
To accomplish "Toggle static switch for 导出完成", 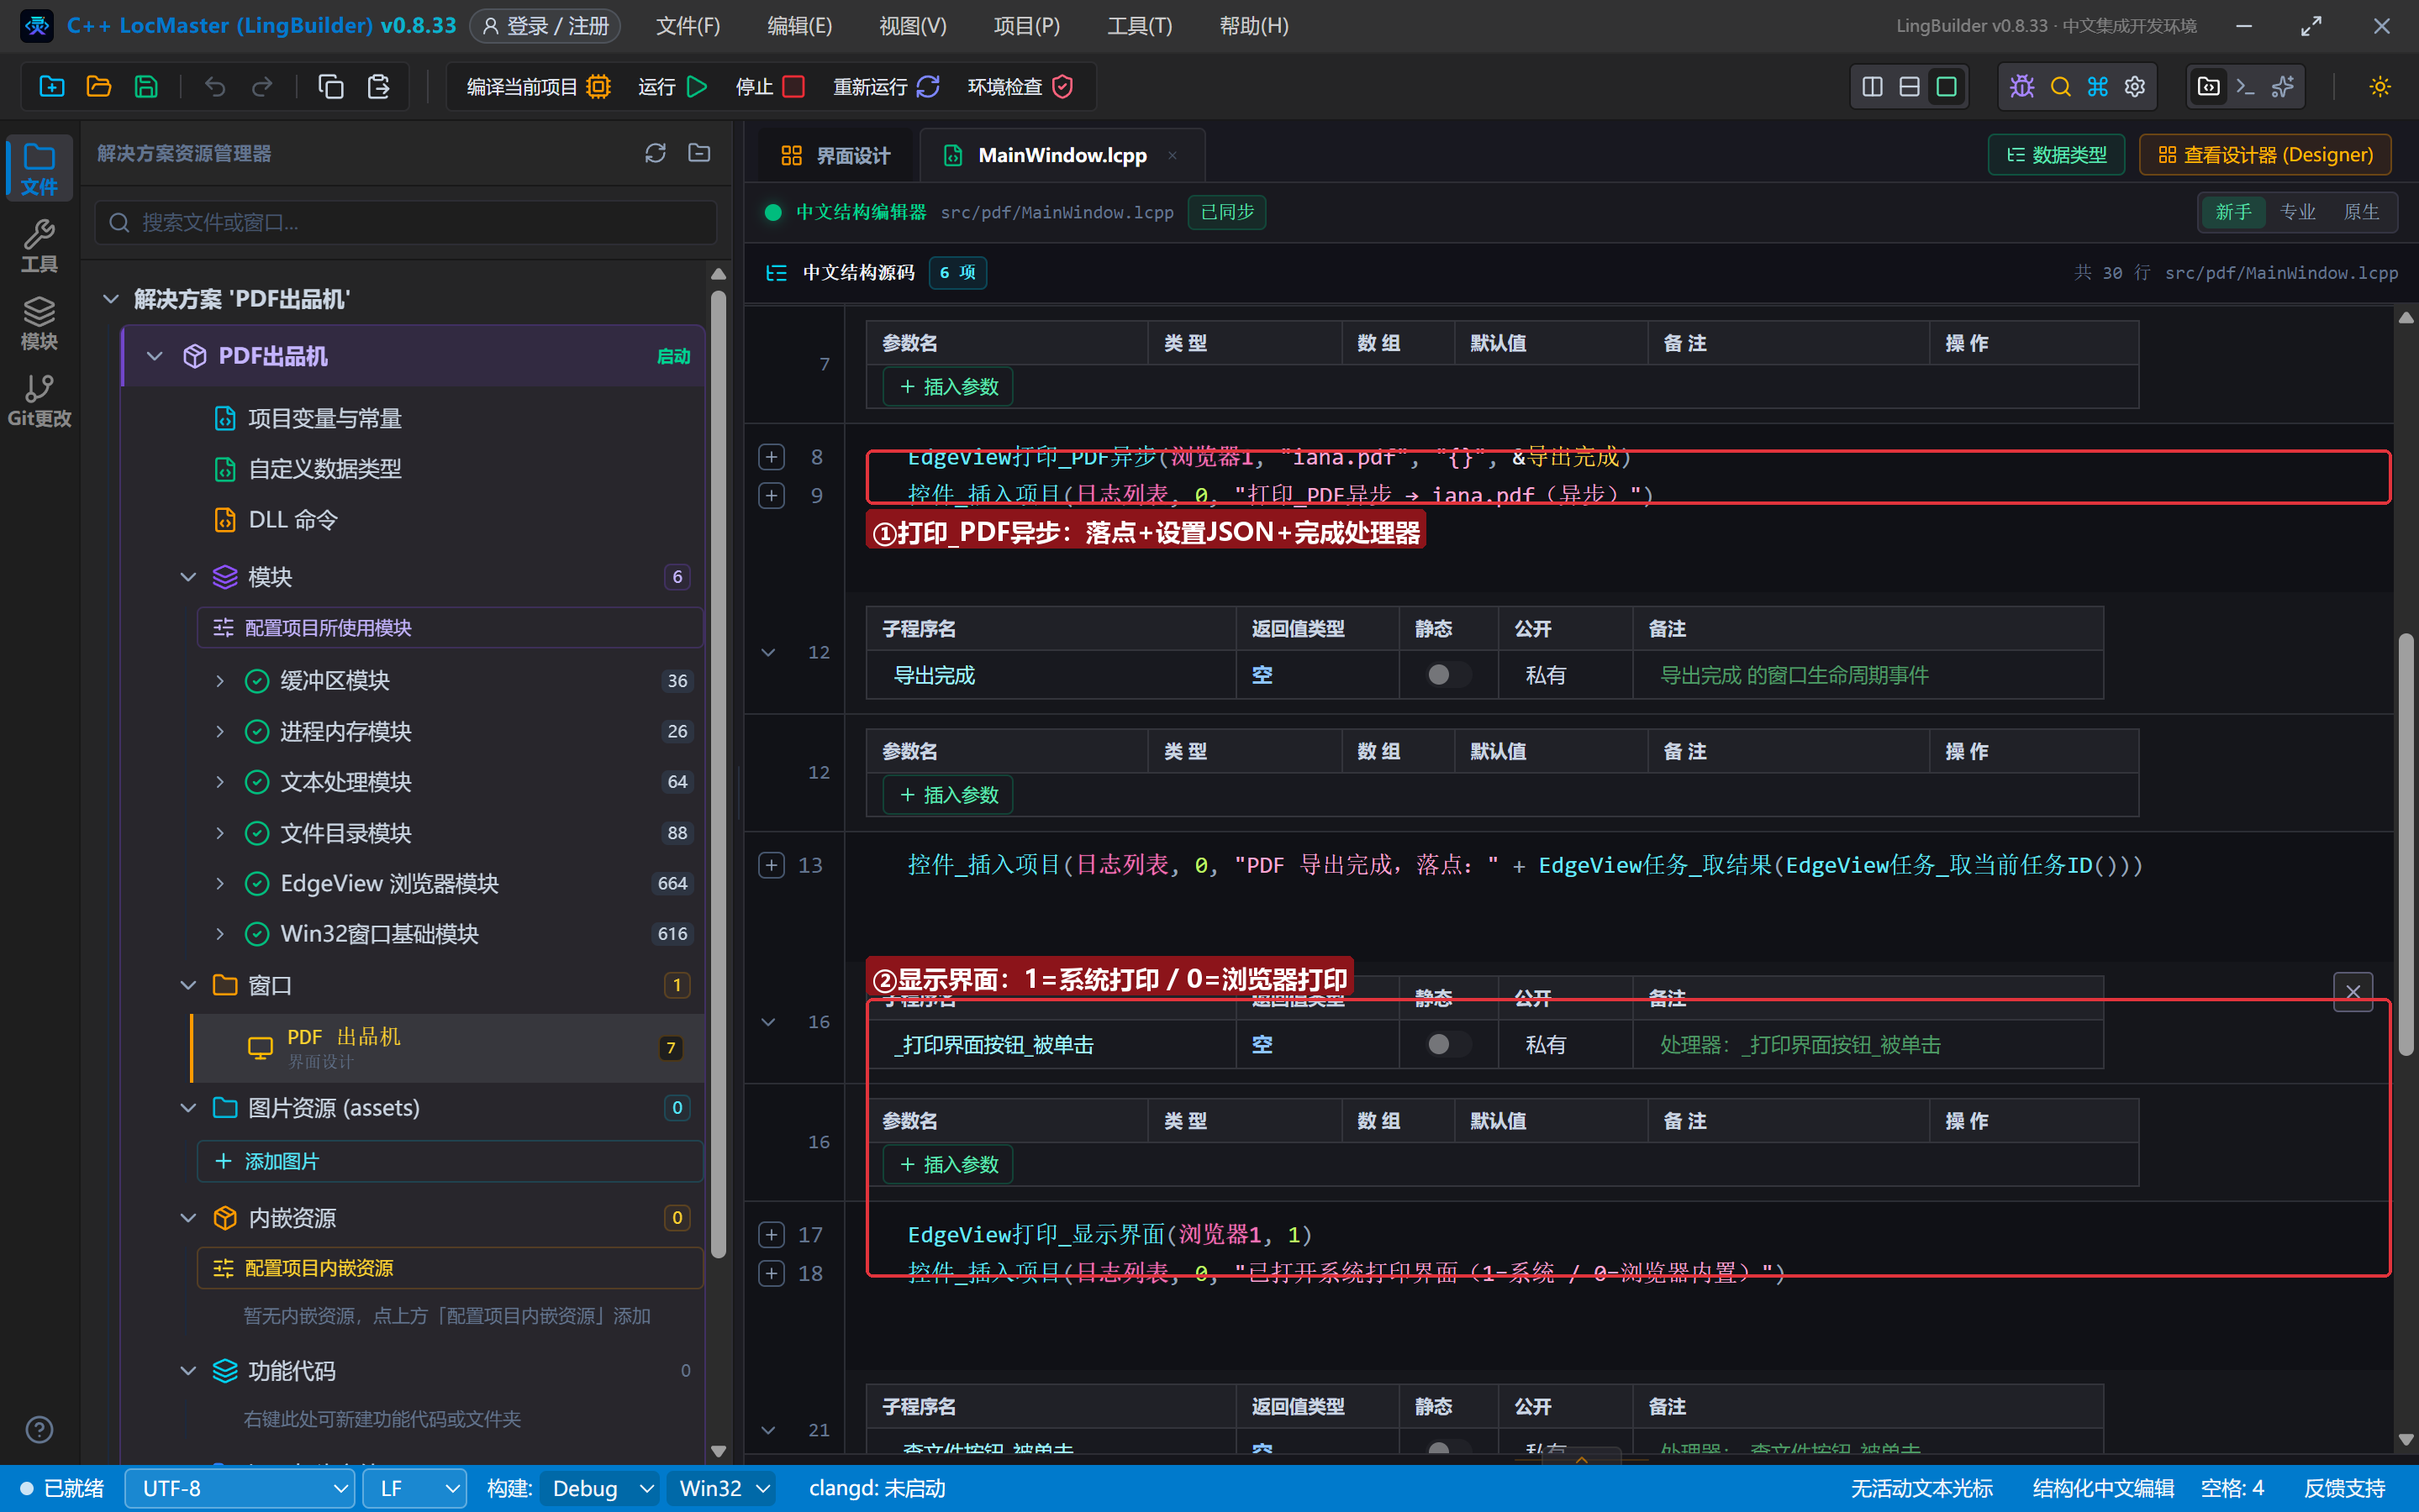I will coord(1447,675).
